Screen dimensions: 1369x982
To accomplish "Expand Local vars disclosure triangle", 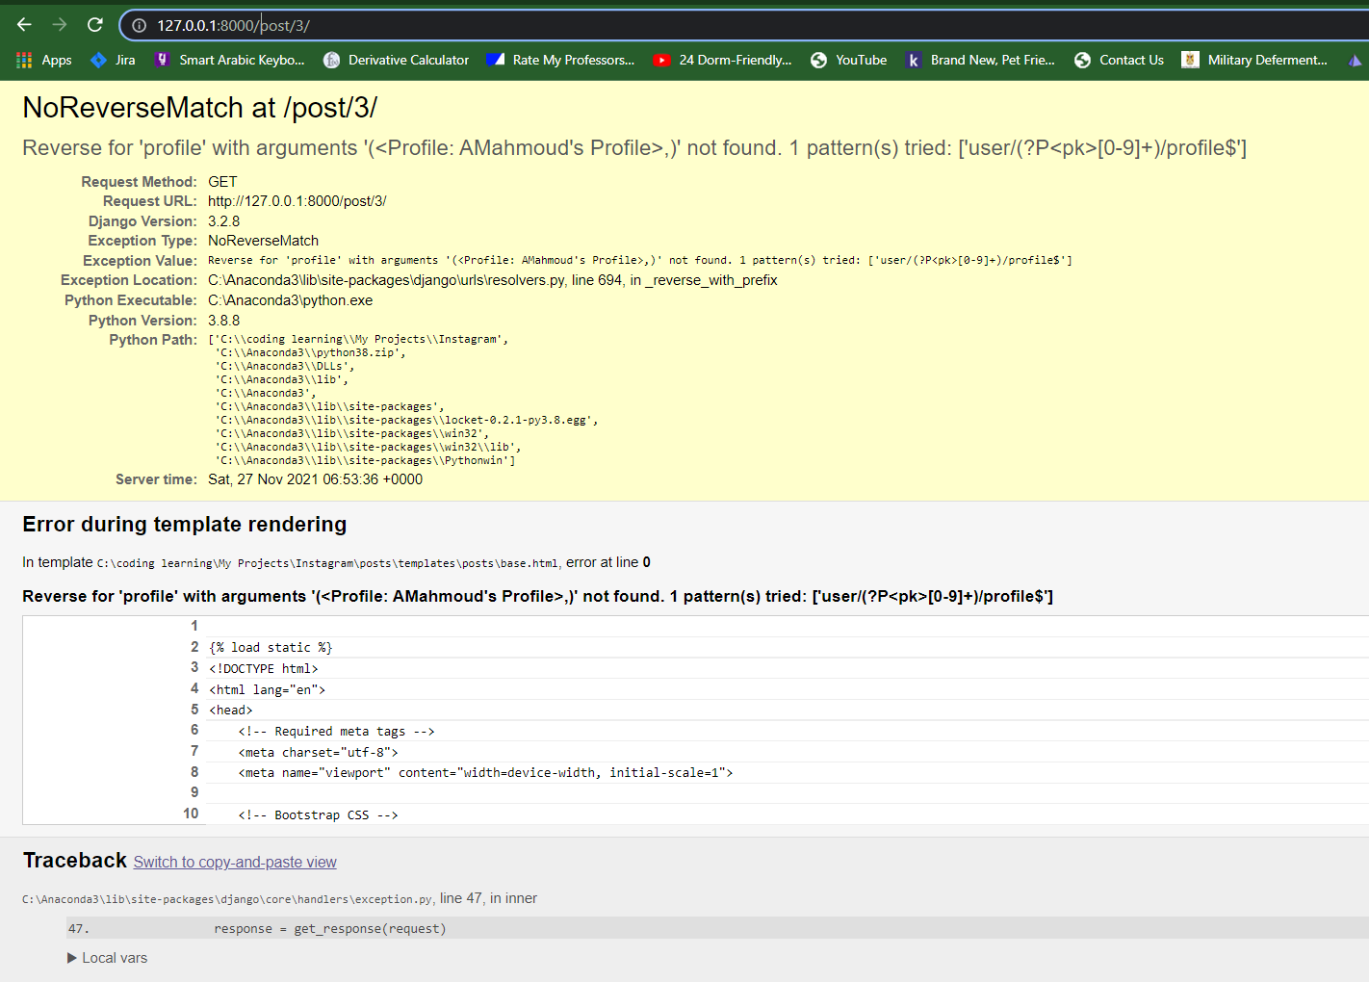I will [72, 958].
